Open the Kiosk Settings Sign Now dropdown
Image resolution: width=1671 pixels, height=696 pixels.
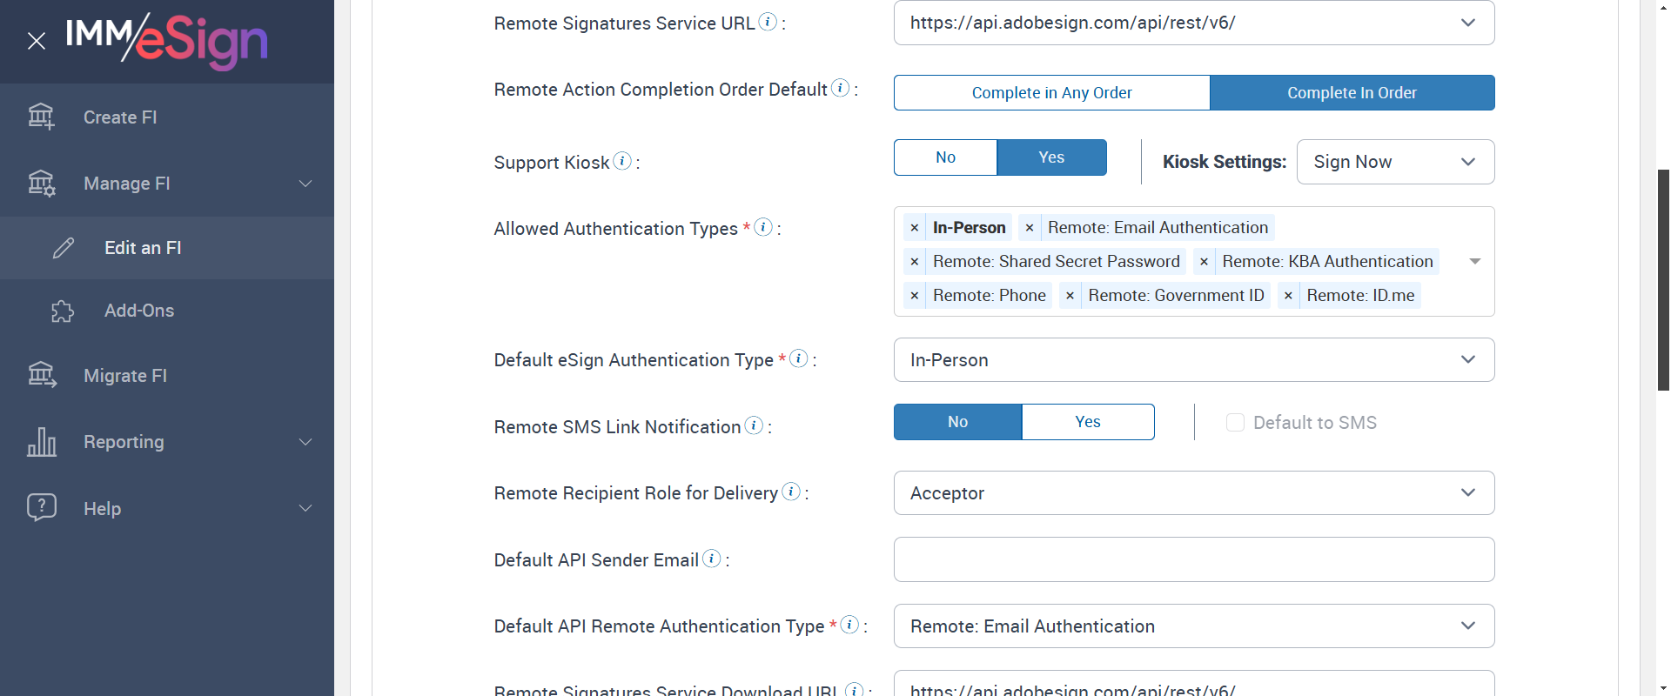coord(1395,162)
